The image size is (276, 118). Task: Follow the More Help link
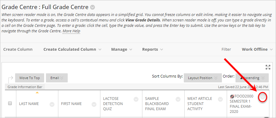tap(71, 31)
